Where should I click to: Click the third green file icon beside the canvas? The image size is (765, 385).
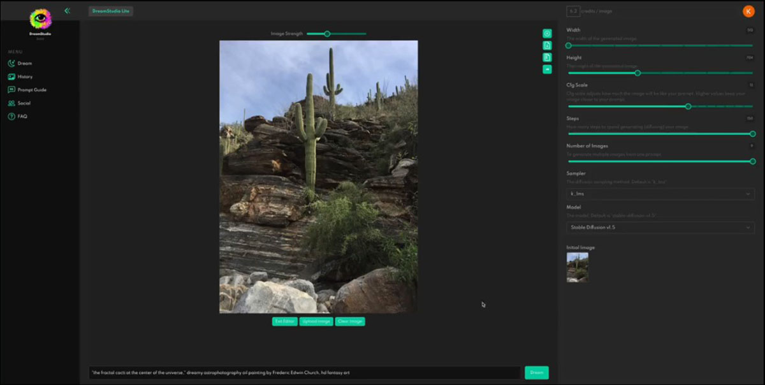point(547,57)
